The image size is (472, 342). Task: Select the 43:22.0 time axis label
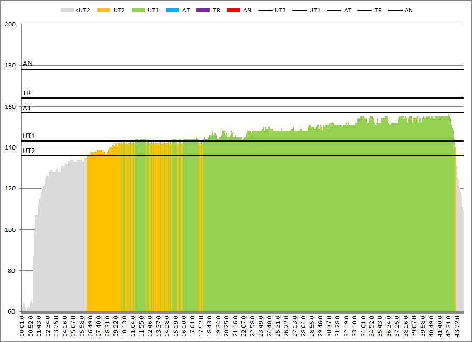[x=456, y=326]
